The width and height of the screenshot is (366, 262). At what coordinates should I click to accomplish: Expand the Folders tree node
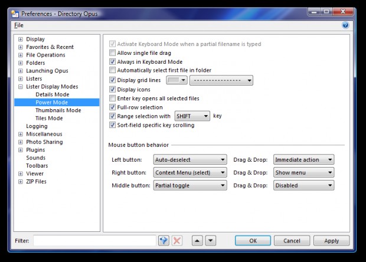[21, 63]
